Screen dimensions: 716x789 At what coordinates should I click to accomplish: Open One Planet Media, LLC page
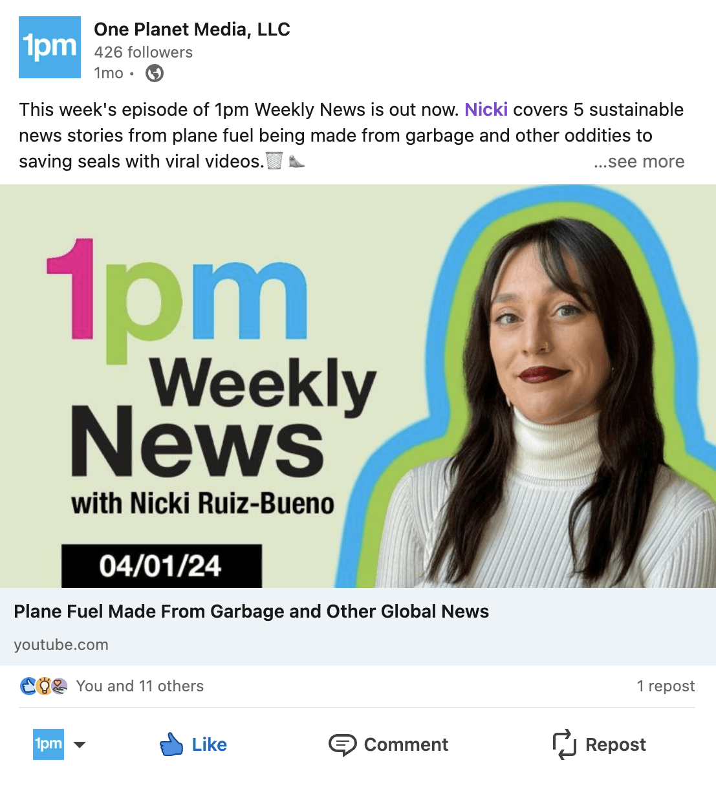(x=192, y=29)
